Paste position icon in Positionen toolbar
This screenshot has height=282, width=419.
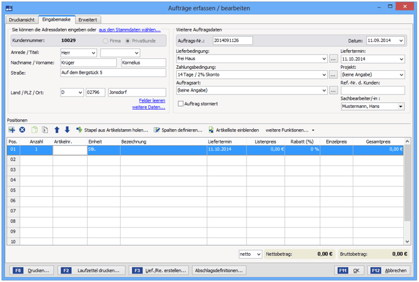click(45, 130)
